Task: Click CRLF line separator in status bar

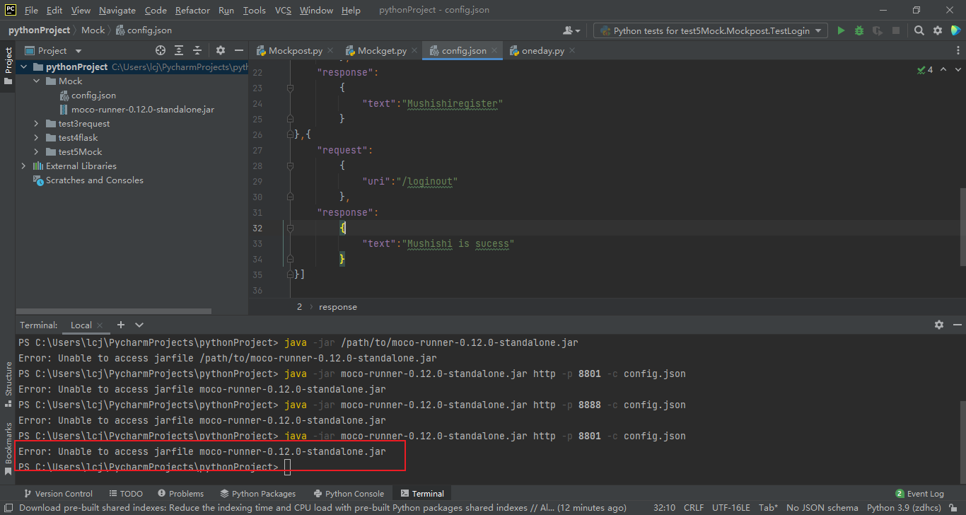Action: (694, 507)
